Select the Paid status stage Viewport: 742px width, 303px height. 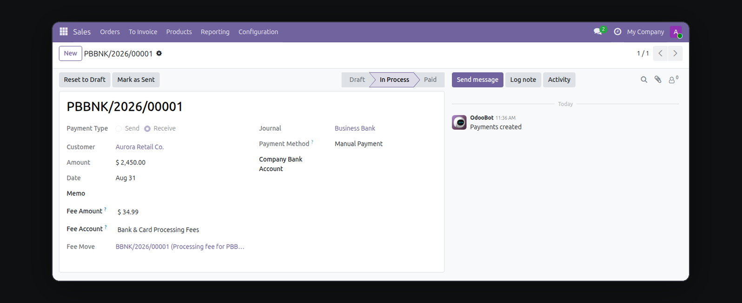pyautogui.click(x=430, y=79)
